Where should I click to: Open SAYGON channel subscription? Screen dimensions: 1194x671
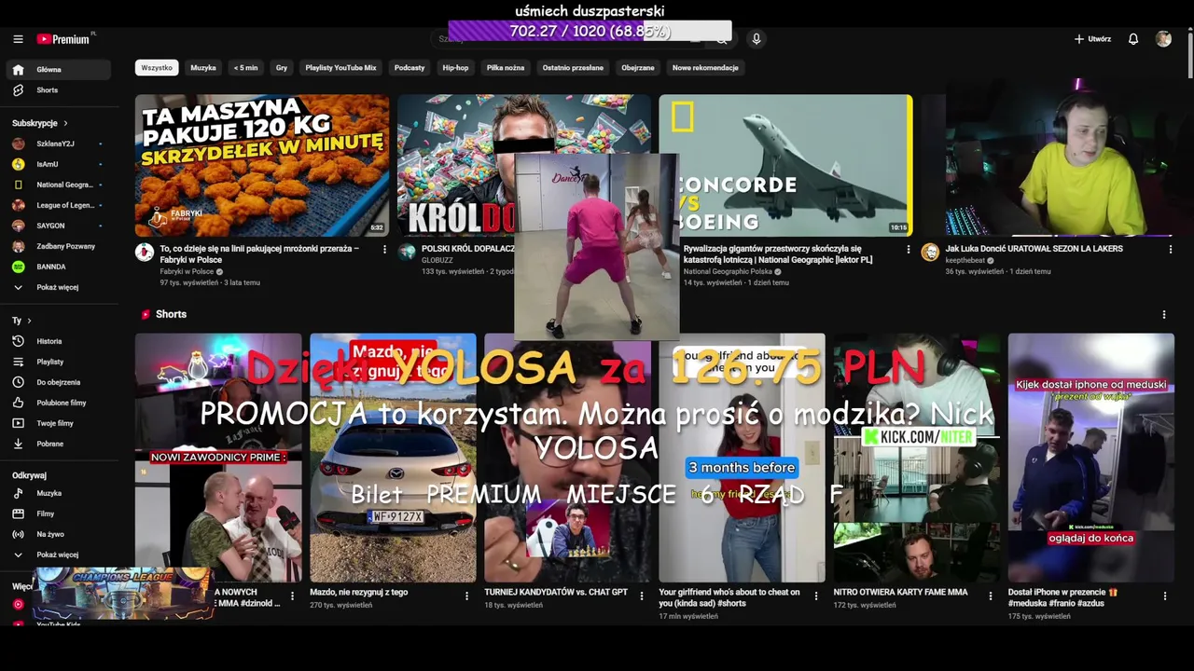pos(59,226)
